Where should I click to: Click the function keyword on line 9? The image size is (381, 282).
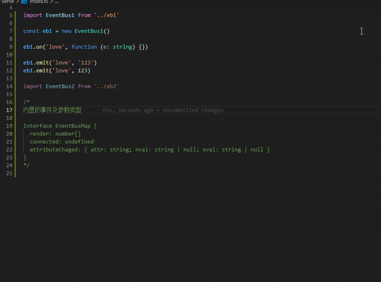(84, 47)
